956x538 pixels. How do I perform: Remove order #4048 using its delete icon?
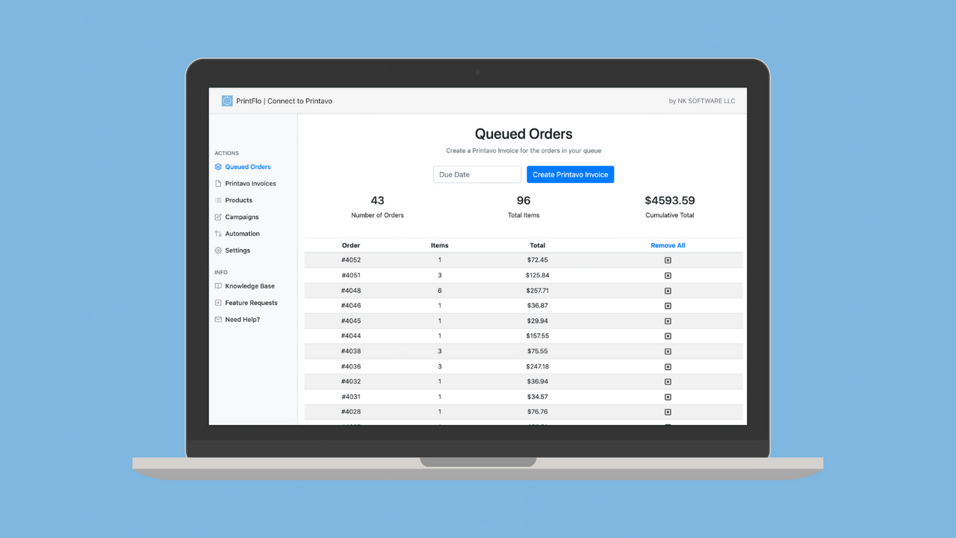coord(667,290)
